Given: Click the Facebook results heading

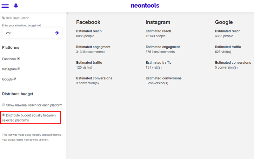Looking at the screenshot, I should [x=88, y=22].
